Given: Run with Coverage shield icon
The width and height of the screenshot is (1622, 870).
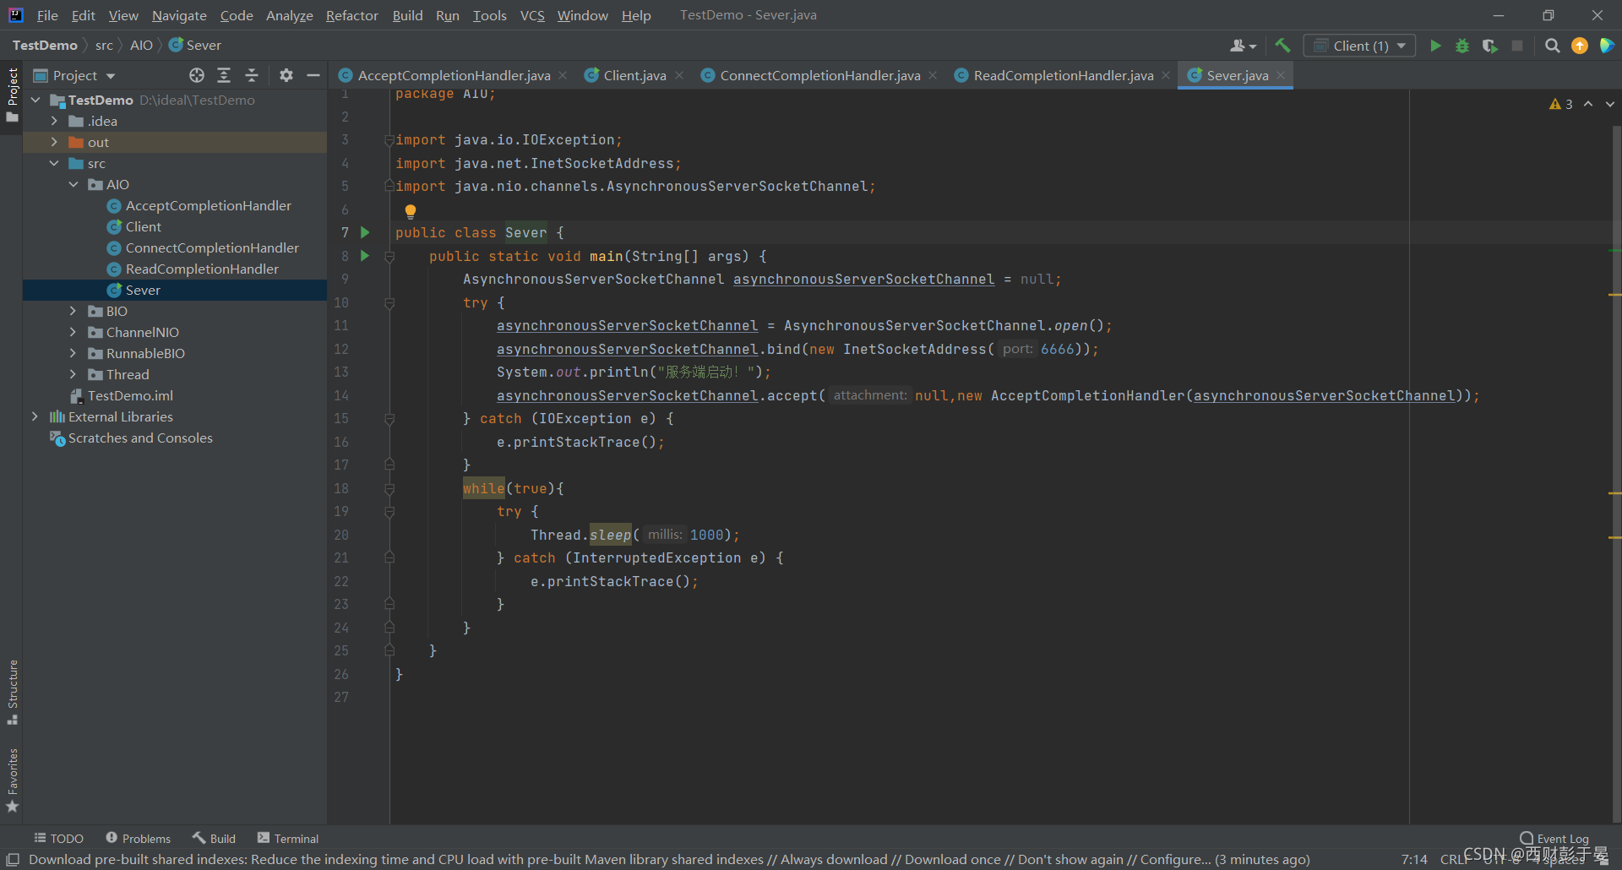Looking at the screenshot, I should point(1490,46).
